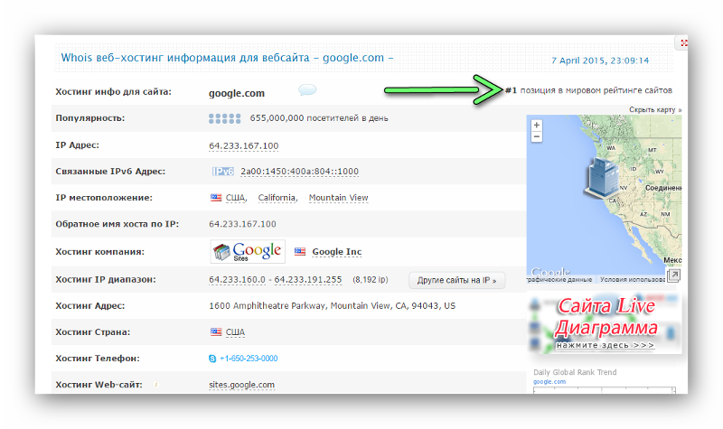Image resolution: width=723 pixels, height=429 pixels.
Task: Click the 655,000,000 посетителей в день text
Action: 319,118
